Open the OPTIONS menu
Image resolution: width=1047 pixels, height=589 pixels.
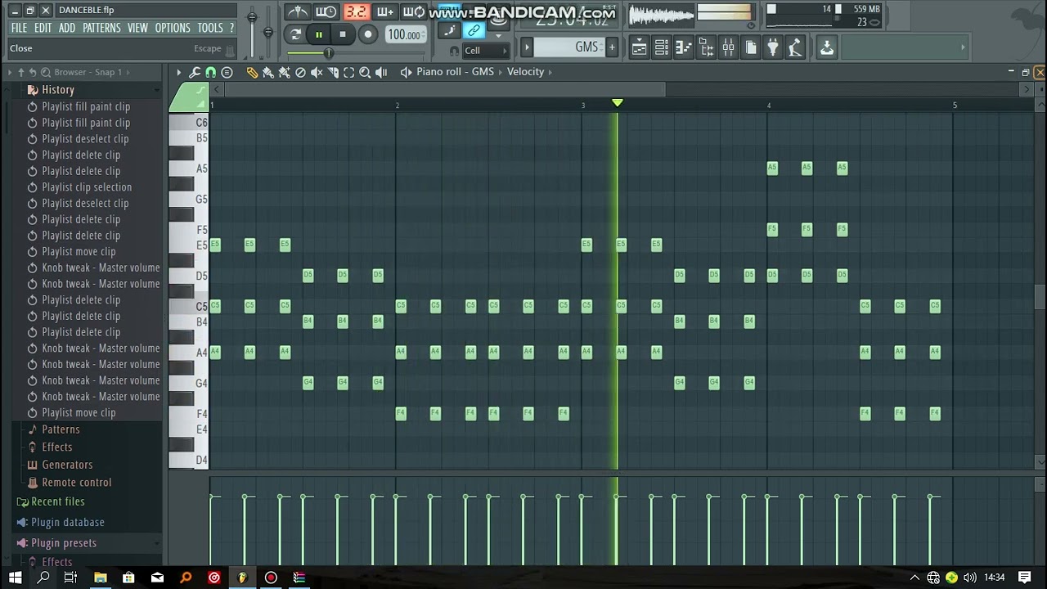coord(173,28)
